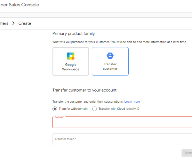
Task: Click the Google Workspace colorful logo icon
Action: pos(71,56)
